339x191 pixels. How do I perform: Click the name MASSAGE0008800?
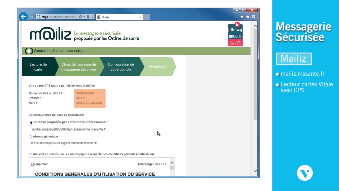tap(89, 103)
